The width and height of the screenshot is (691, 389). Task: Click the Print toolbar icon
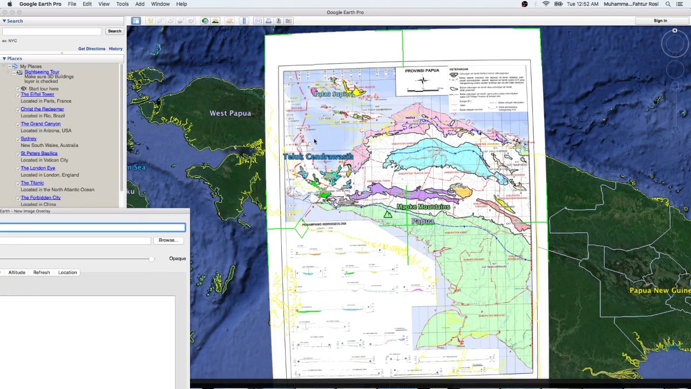tap(268, 21)
